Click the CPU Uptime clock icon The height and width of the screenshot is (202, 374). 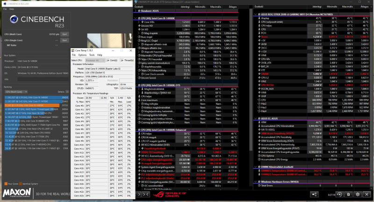click(259, 156)
